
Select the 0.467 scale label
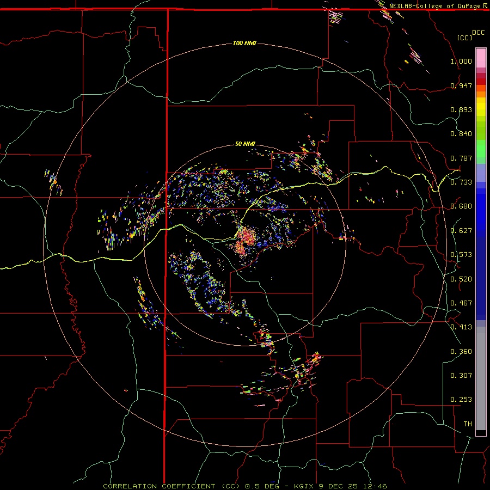pyautogui.click(x=461, y=303)
